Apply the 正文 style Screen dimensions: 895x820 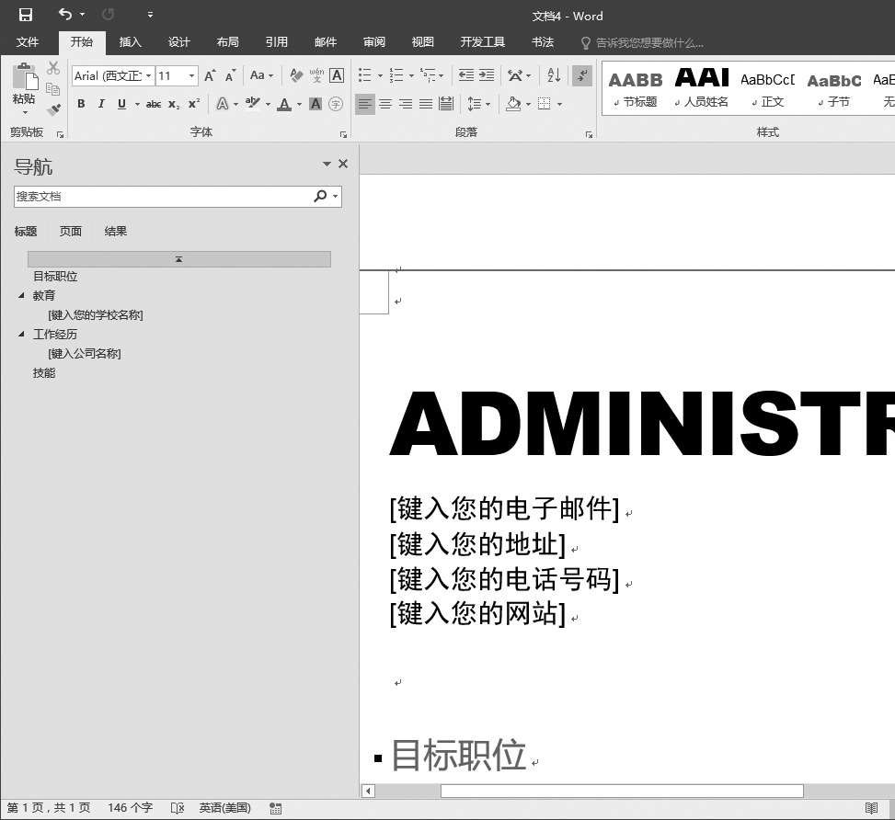(x=768, y=89)
